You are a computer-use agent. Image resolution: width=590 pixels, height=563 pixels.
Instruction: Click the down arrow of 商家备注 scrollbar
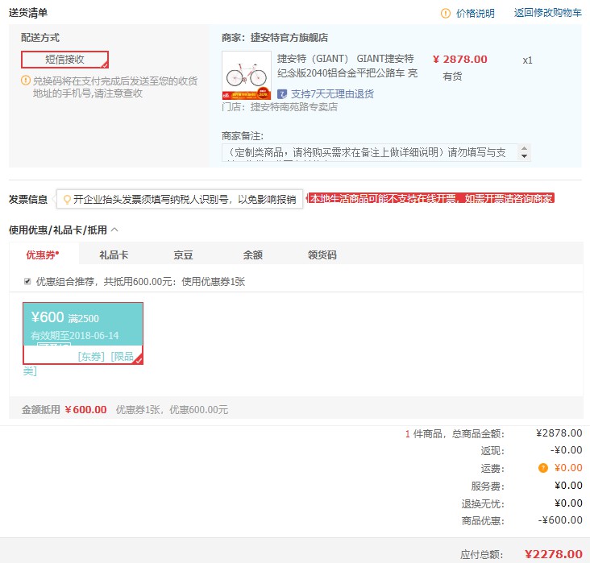[524, 156]
